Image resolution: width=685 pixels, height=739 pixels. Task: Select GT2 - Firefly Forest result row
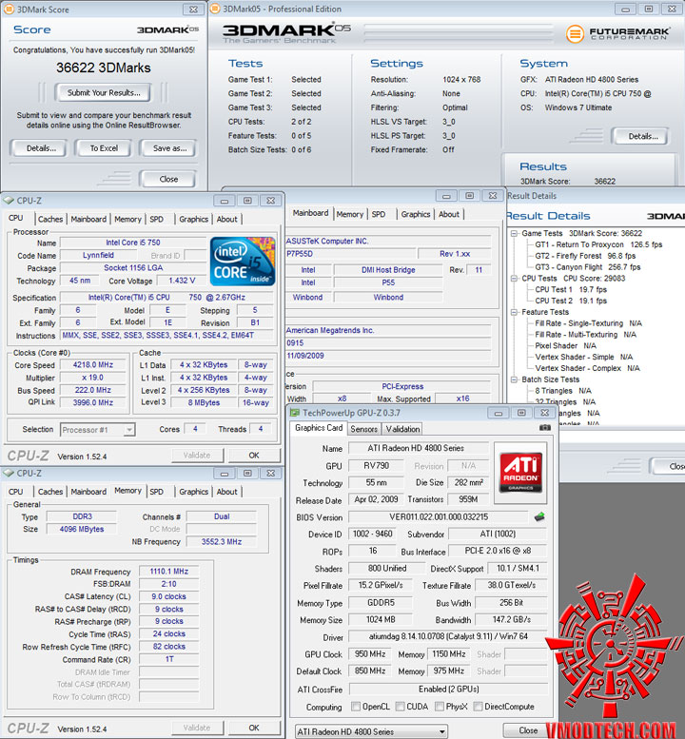585,256
